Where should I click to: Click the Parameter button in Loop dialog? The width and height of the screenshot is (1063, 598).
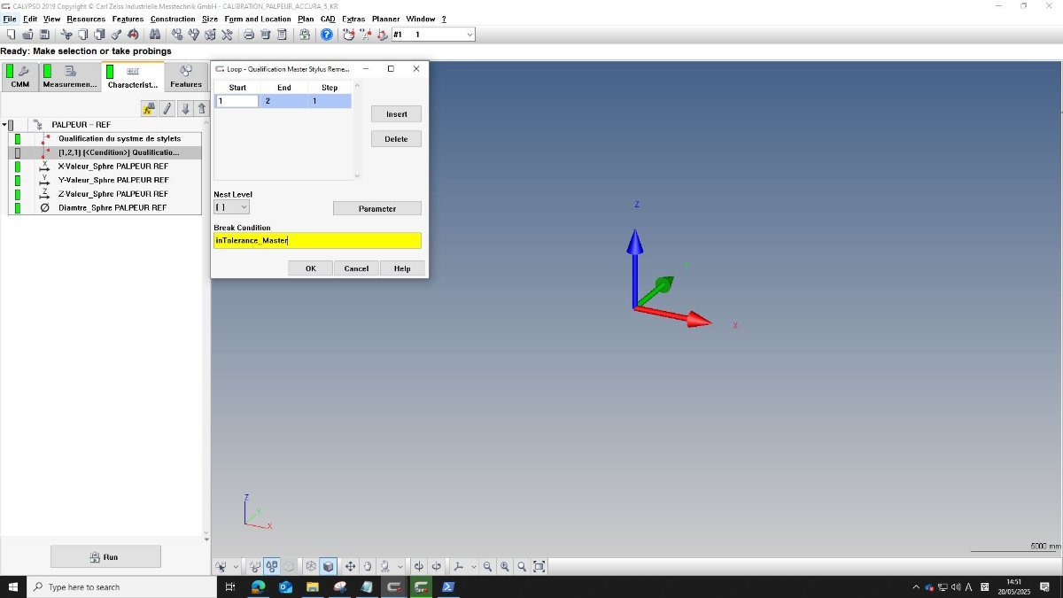[377, 208]
